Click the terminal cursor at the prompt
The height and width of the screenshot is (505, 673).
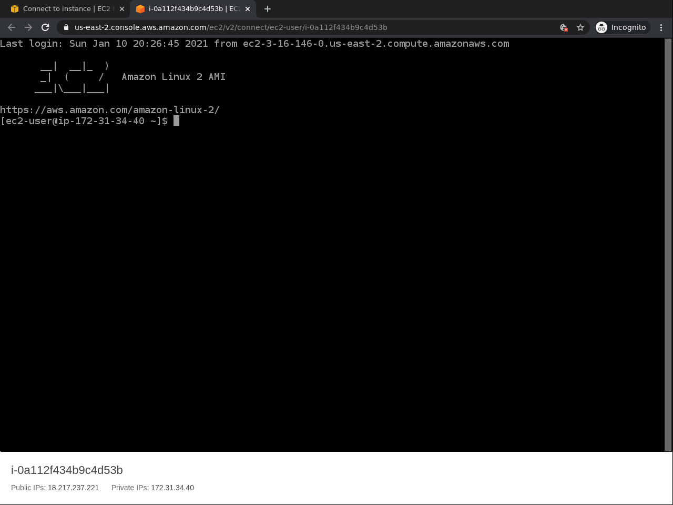point(177,121)
